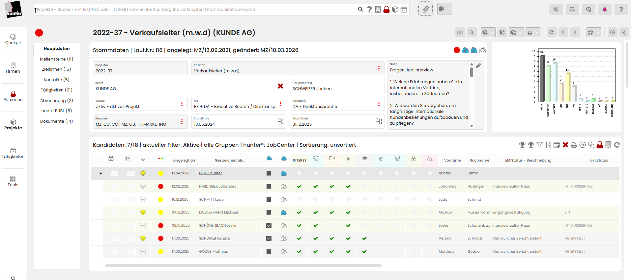Toggle checkbox in SCHWALB Verena row

tap(269, 239)
